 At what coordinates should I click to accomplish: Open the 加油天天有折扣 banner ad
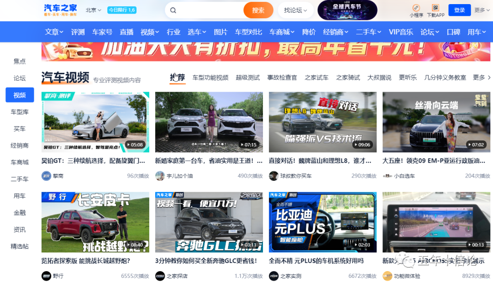(266, 51)
